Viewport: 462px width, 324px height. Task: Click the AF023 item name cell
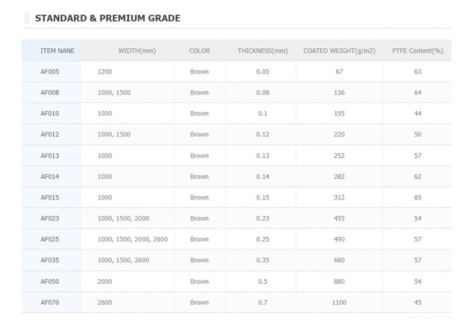50,219
